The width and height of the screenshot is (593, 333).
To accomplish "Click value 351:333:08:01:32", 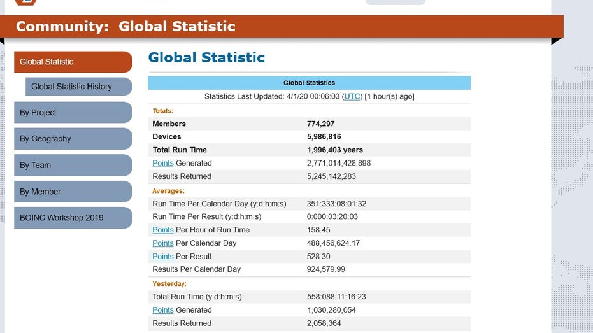I will tap(336, 204).
